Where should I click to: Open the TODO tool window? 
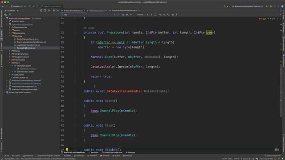[67, 156]
